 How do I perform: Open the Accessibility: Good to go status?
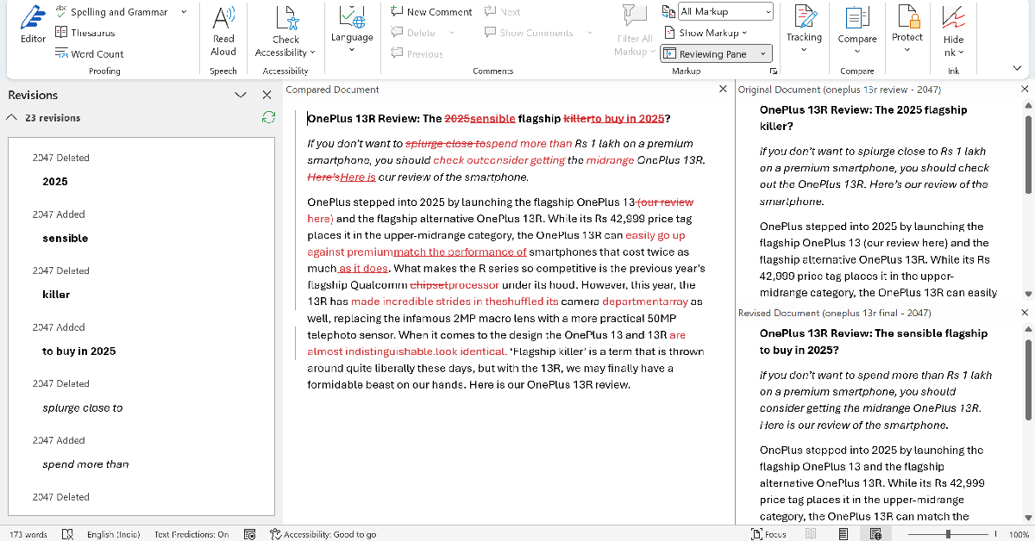pos(323,534)
